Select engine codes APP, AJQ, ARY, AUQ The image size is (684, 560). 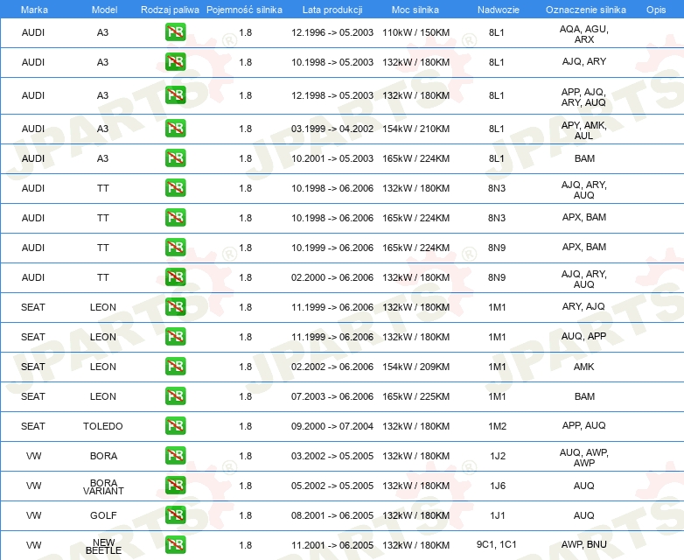pyautogui.click(x=583, y=97)
